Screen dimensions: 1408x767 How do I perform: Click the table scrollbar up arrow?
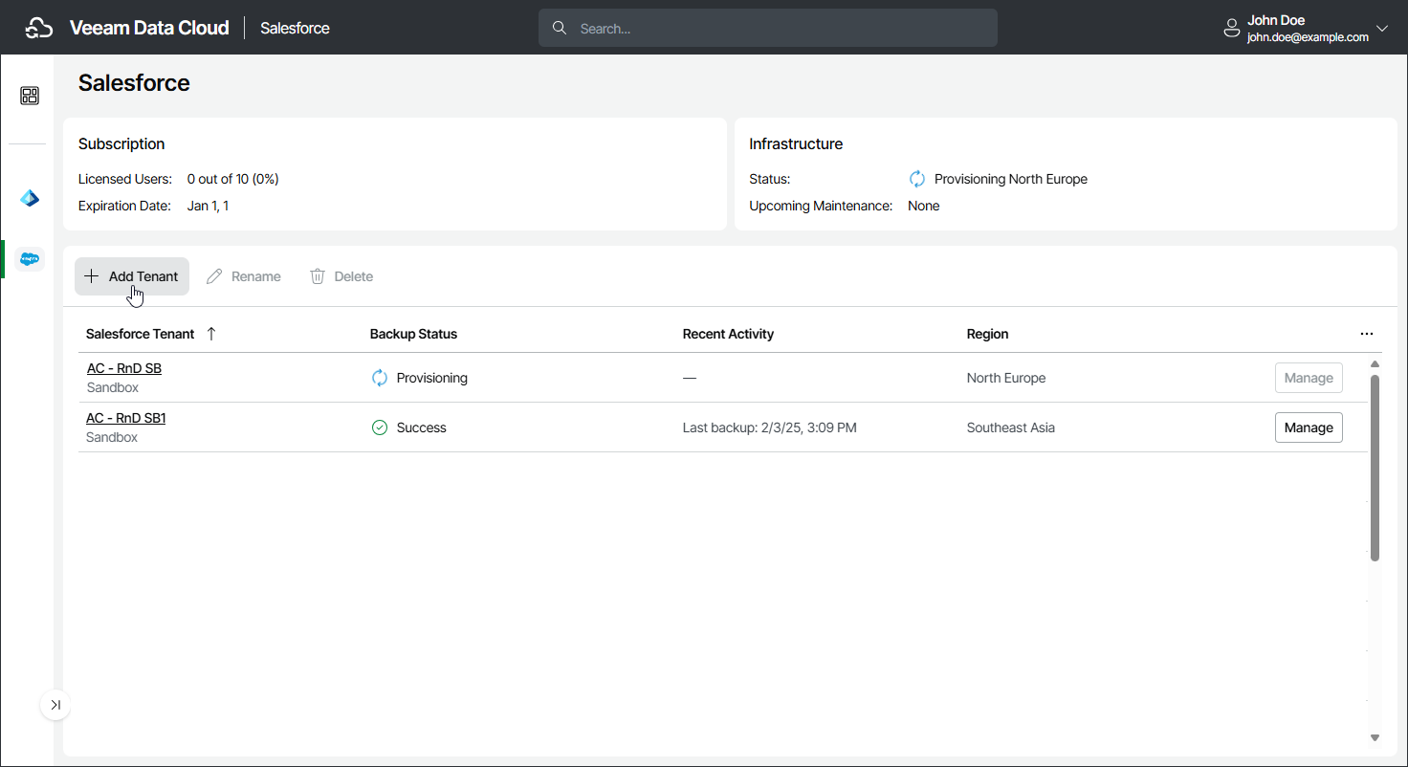pyautogui.click(x=1375, y=364)
